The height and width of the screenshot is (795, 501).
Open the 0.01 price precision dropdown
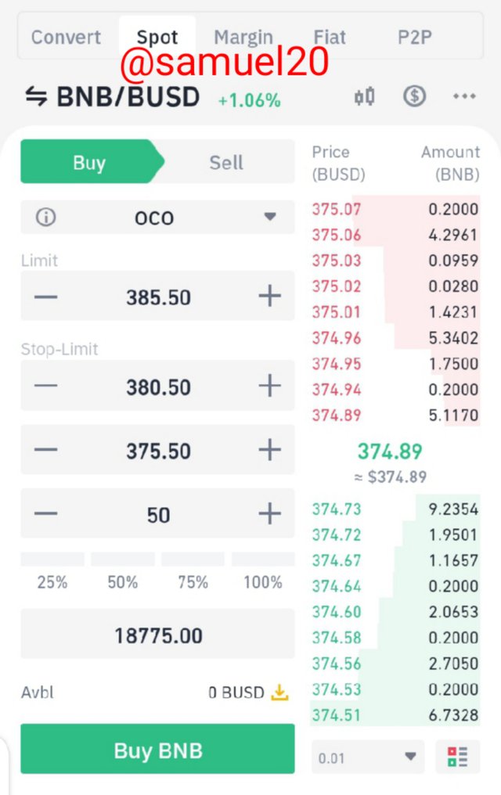pos(368,757)
